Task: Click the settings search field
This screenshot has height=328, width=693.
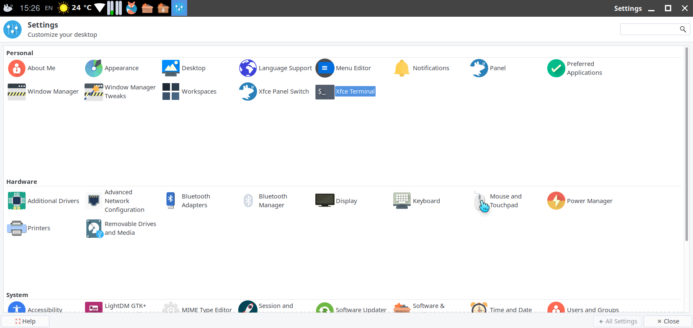Action: pyautogui.click(x=650, y=29)
